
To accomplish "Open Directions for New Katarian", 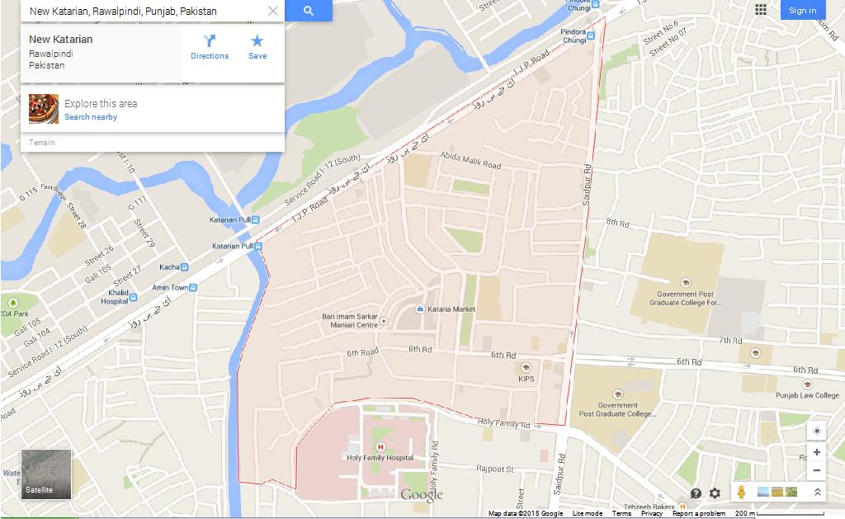I will pos(210,47).
